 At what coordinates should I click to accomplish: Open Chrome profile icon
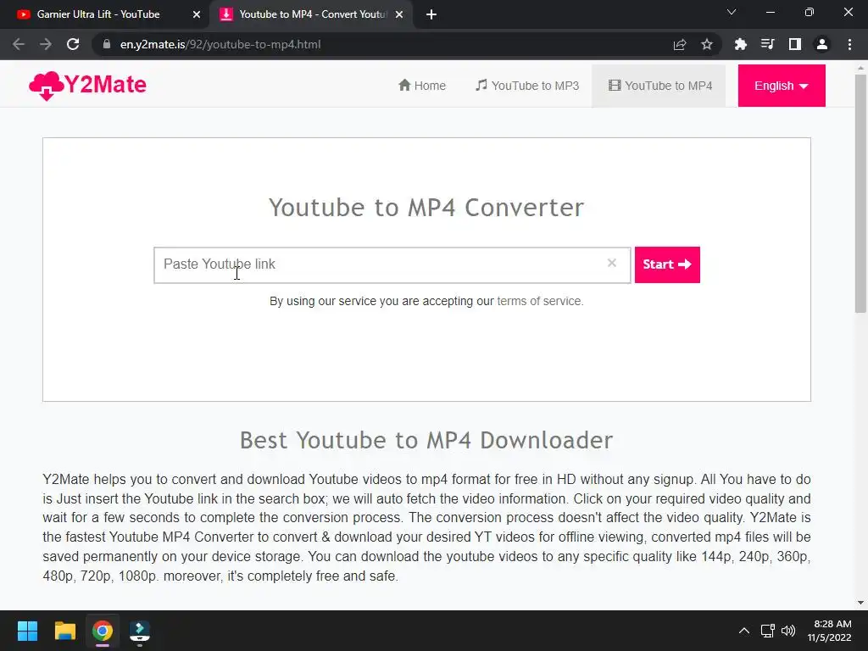coord(822,44)
